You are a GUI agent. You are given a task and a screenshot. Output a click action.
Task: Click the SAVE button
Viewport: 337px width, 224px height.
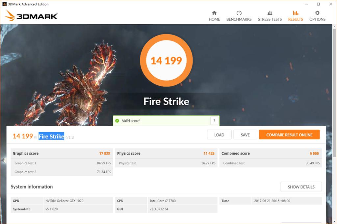coord(245,135)
